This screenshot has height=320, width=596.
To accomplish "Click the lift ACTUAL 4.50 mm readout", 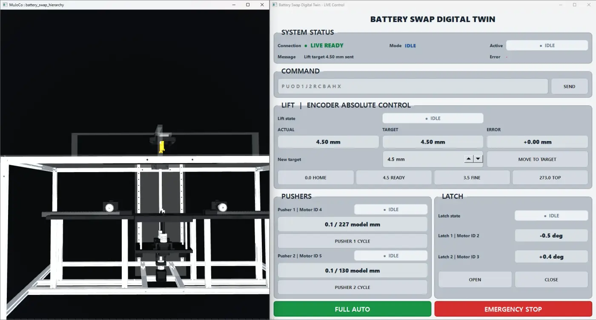I will 328,142.
